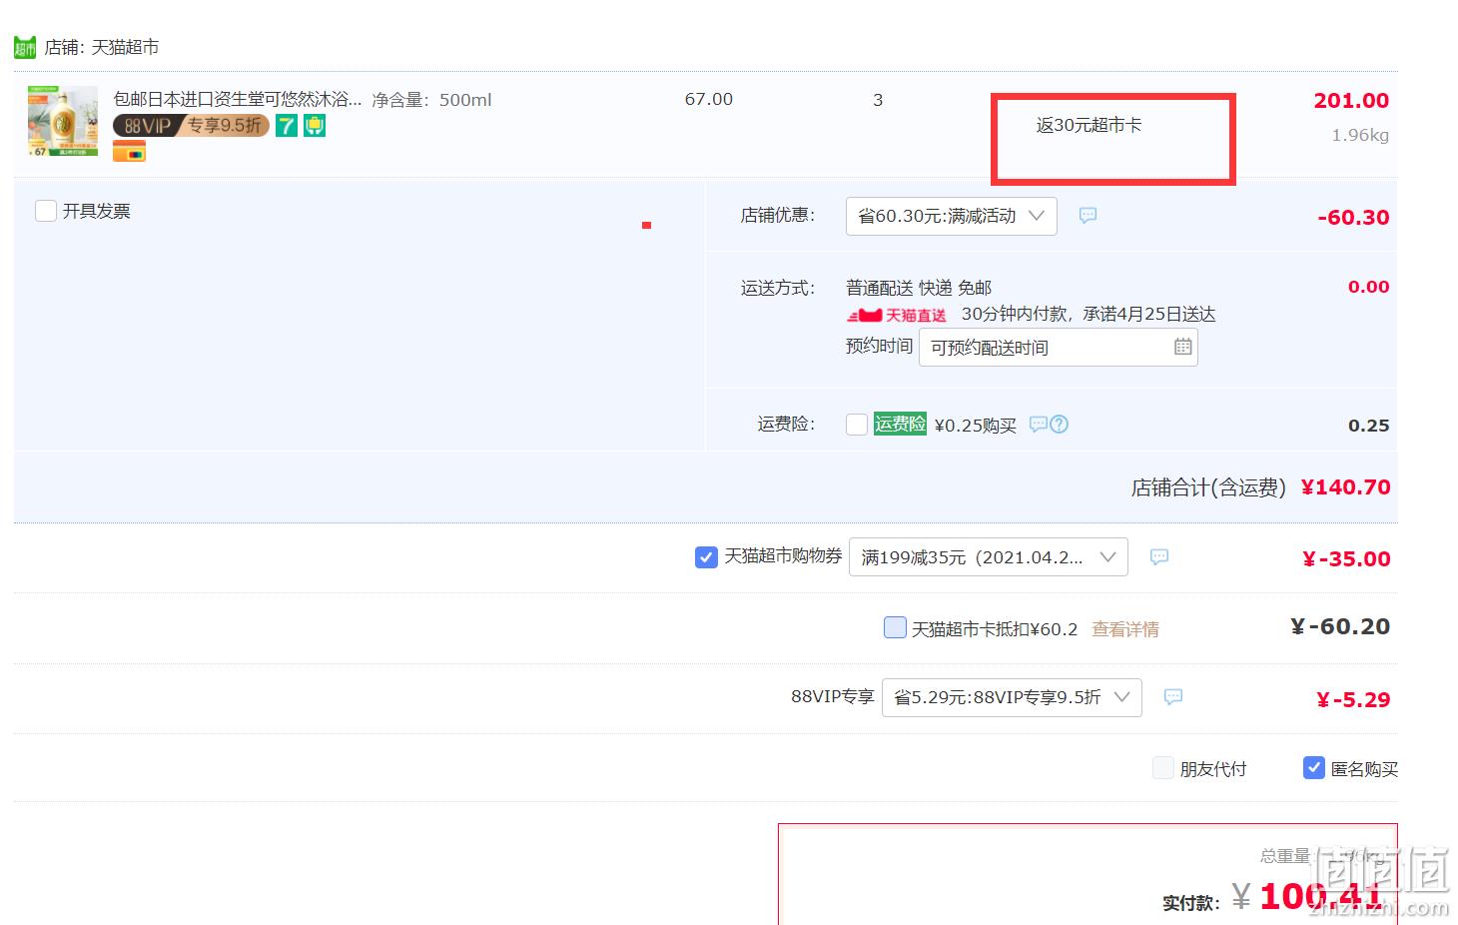Expand the 满199减35元 coupon dropdown
1458x925 pixels.
coord(988,557)
